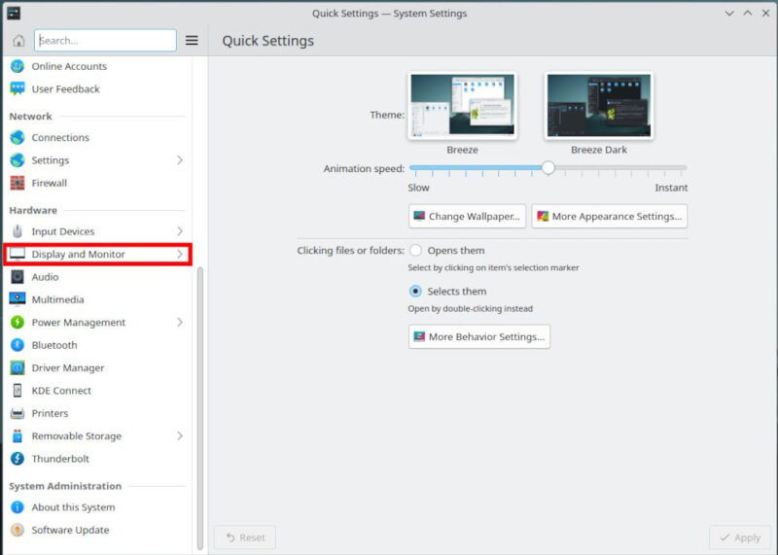
Task: Expand Display and Monitor chevron
Action: [x=180, y=254]
